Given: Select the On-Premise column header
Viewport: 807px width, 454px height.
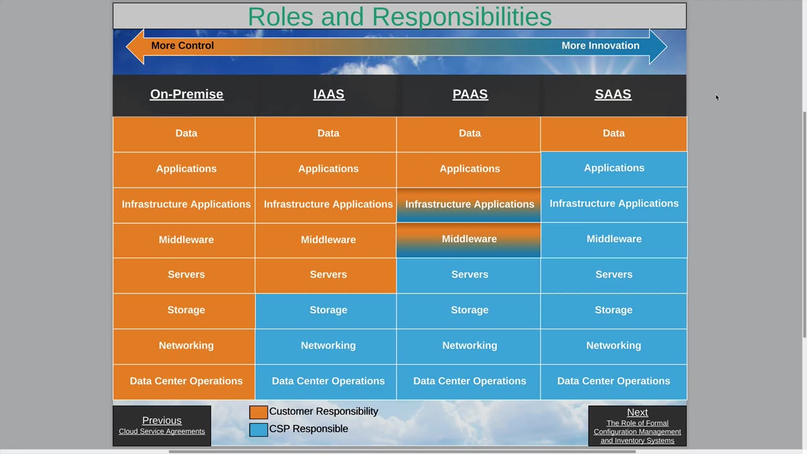Looking at the screenshot, I should click(187, 94).
